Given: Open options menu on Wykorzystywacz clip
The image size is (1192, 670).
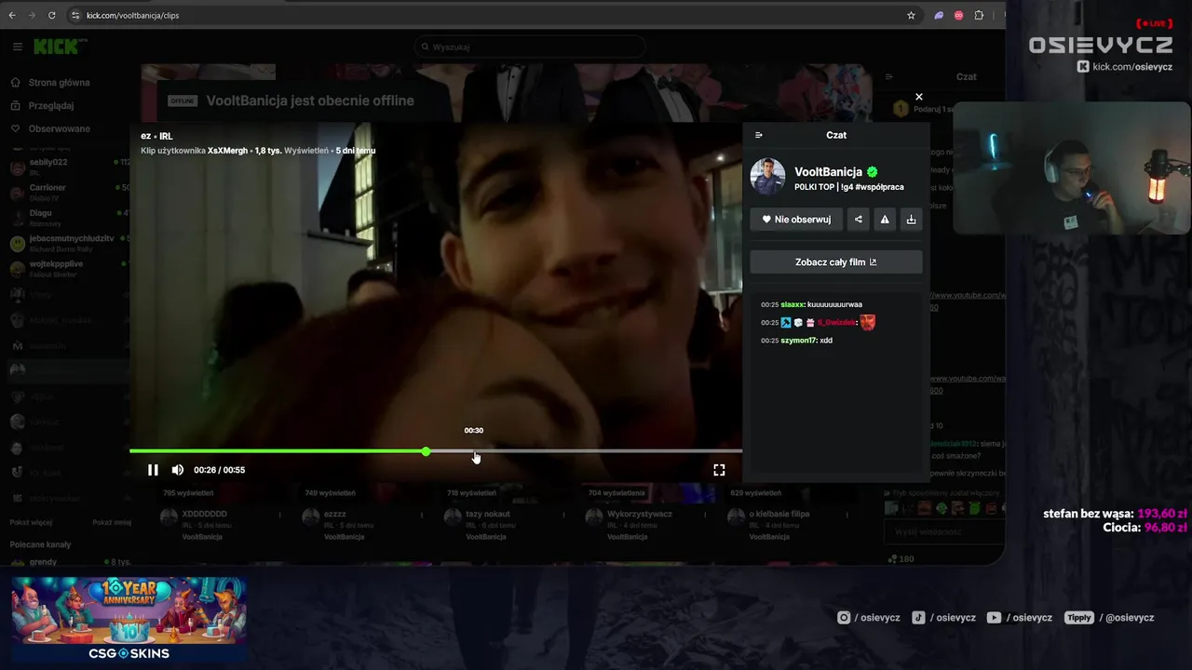Looking at the screenshot, I should [705, 515].
